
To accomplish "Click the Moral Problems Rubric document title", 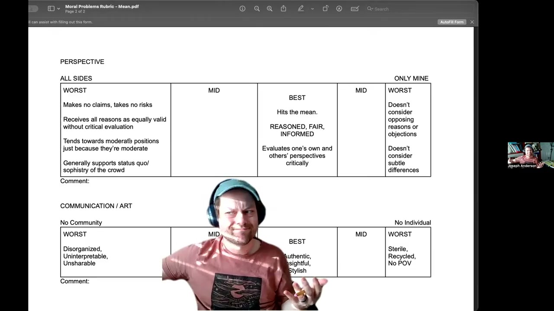I will pyautogui.click(x=102, y=6).
